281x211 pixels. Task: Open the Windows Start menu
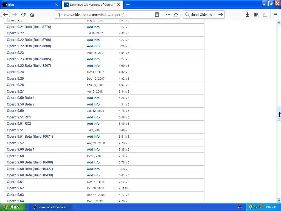tap(13, 207)
